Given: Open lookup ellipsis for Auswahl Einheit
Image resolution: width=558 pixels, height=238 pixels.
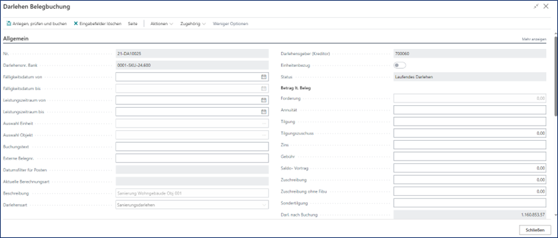Looking at the screenshot, I should (x=264, y=124).
